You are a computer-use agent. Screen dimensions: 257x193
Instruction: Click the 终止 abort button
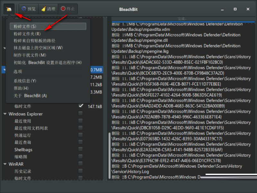pyautogui.click(x=68, y=9)
